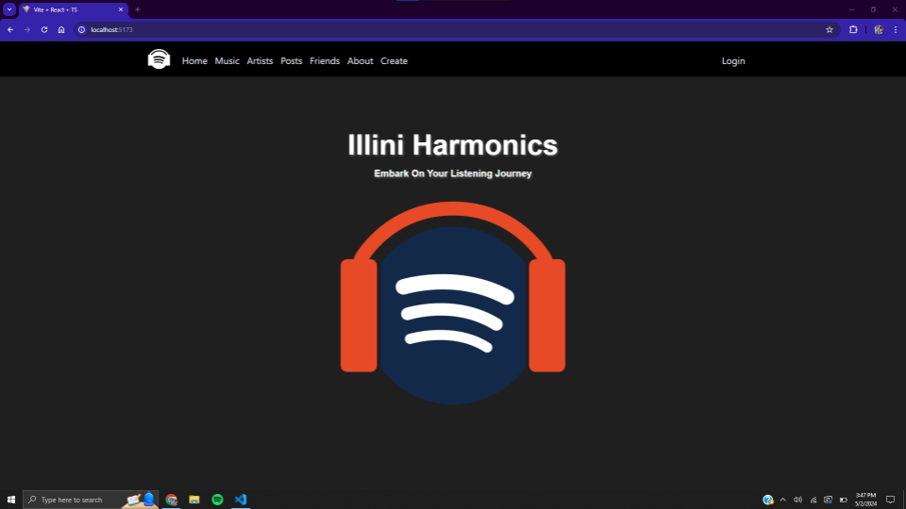The image size is (906, 509).
Task: Open the browser home page
Action: coord(61,29)
